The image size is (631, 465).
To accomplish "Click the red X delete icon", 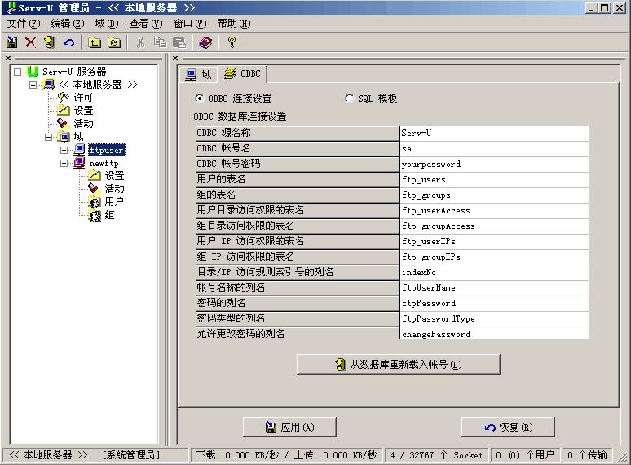I will coord(30,42).
